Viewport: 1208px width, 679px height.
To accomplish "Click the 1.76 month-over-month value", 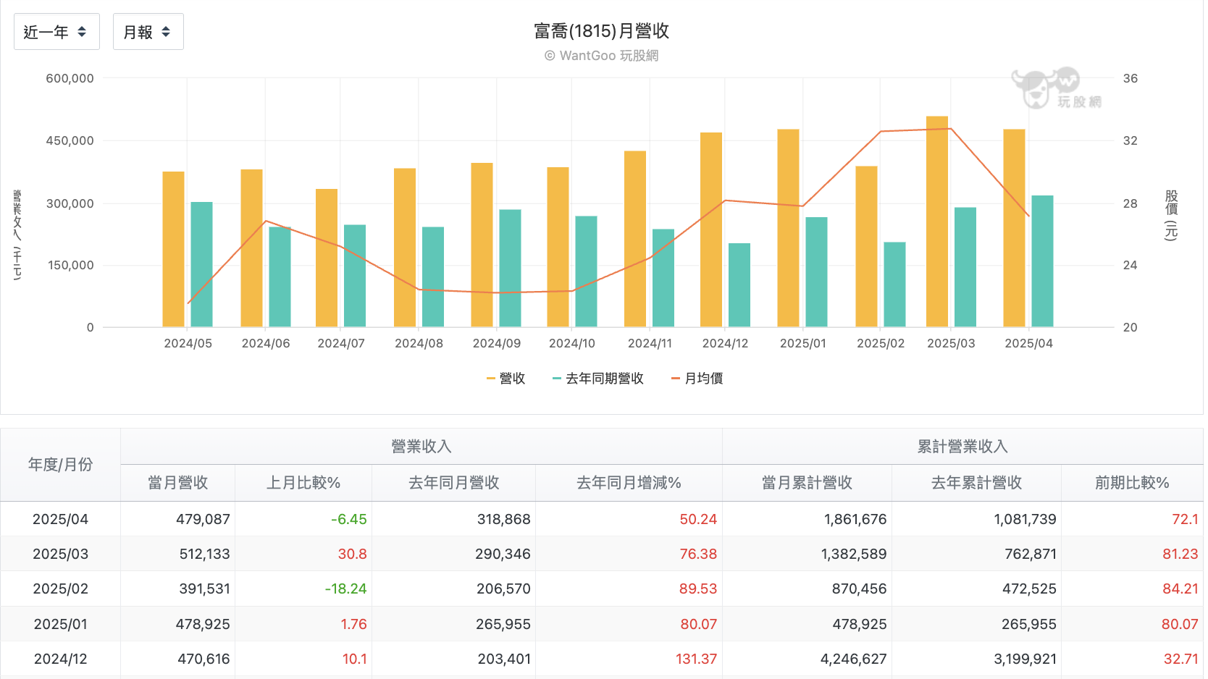I will (354, 624).
